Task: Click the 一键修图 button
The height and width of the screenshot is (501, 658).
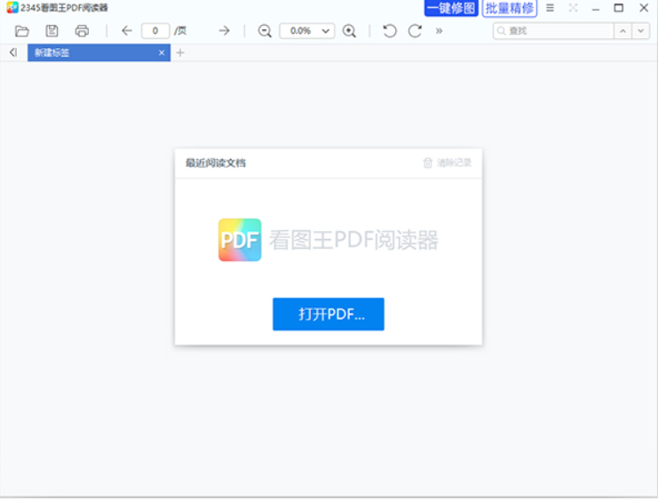Action: pyautogui.click(x=451, y=8)
